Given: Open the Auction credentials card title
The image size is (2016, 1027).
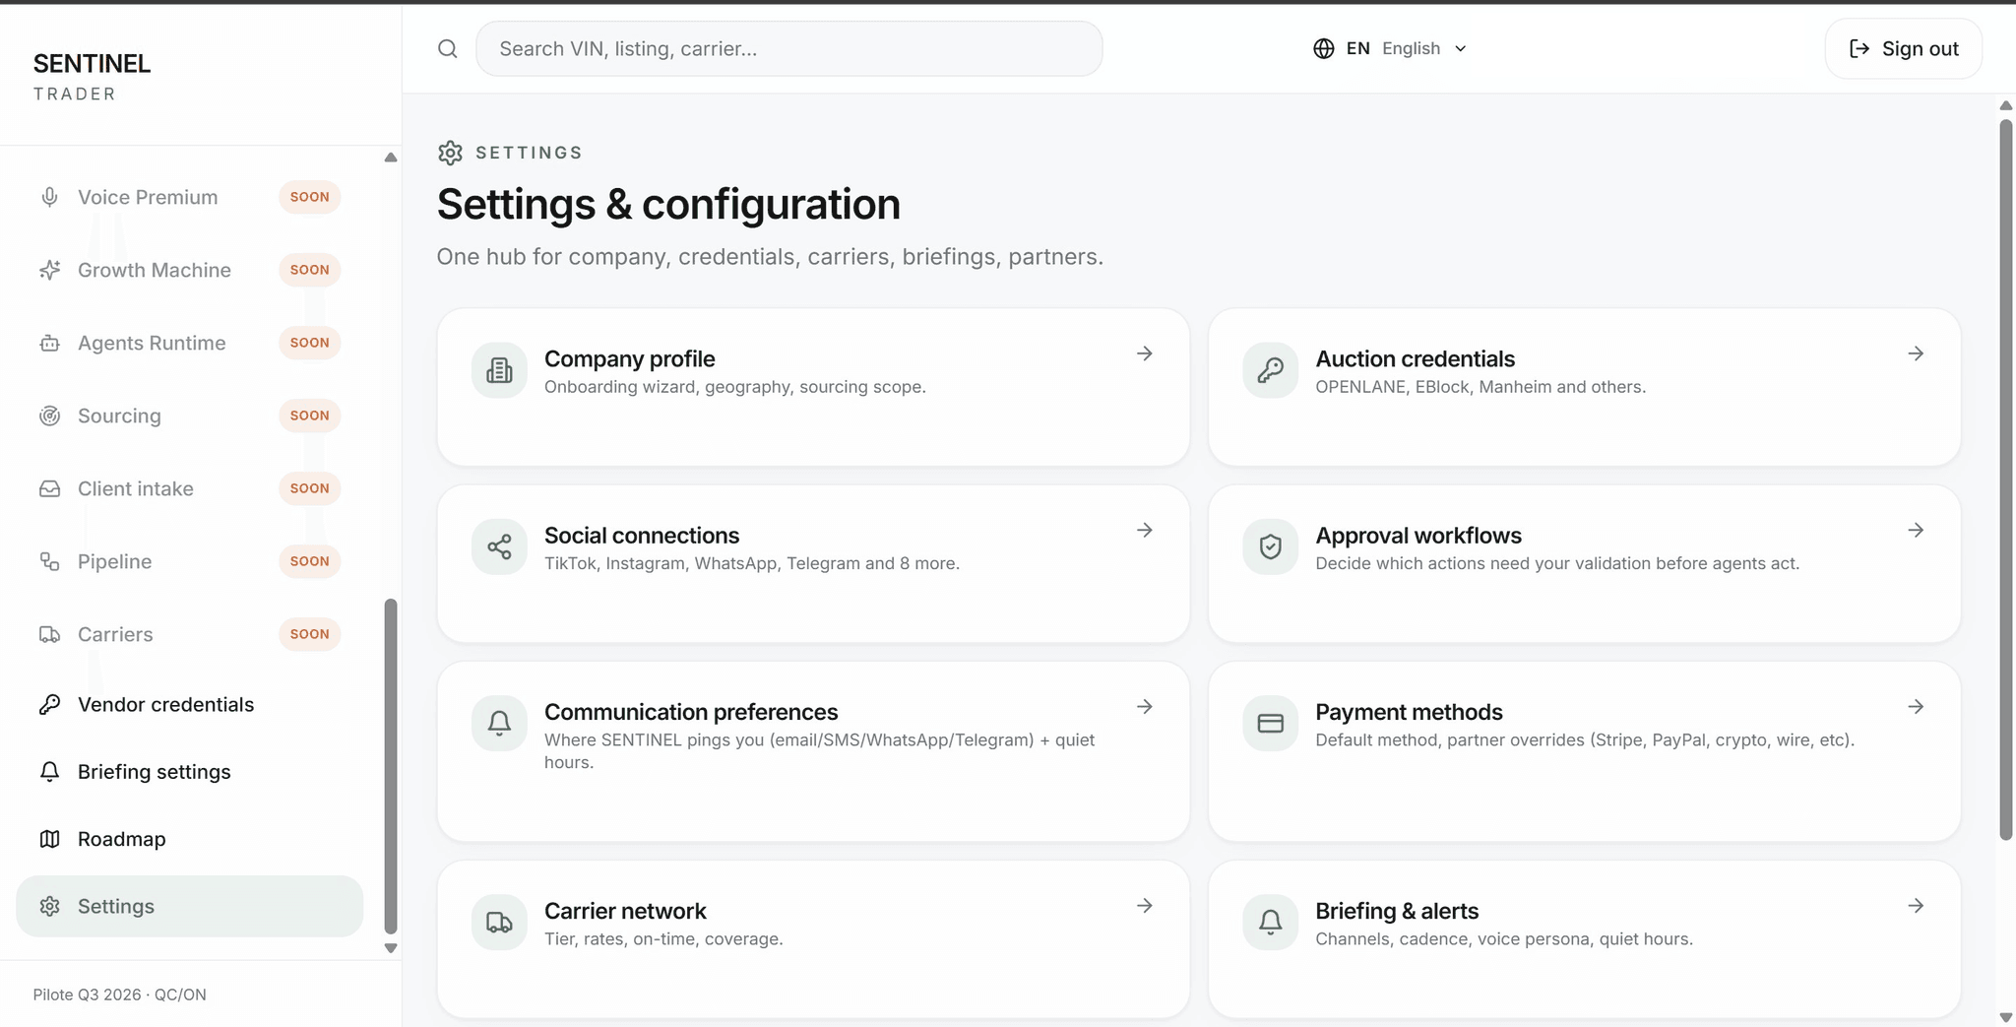Looking at the screenshot, I should (x=1415, y=358).
